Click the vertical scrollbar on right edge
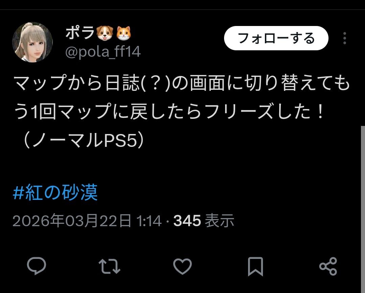This screenshot has width=365, height=293. pyautogui.click(x=363, y=209)
